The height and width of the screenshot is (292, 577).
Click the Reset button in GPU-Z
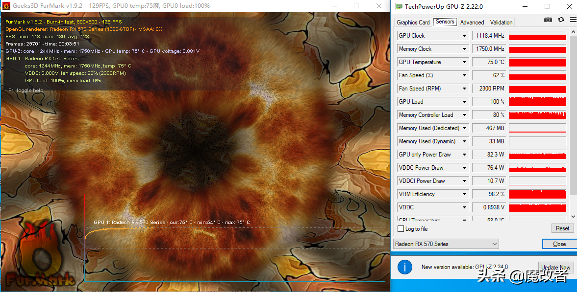tap(562, 228)
